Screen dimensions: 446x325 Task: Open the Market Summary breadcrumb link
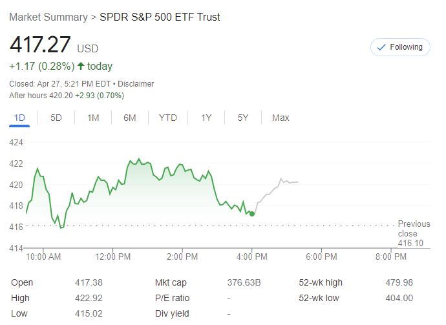pyautogui.click(x=49, y=17)
